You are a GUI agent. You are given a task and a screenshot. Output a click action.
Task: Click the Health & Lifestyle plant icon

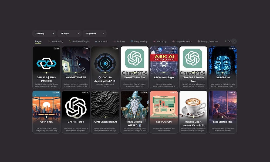click(x=70, y=42)
